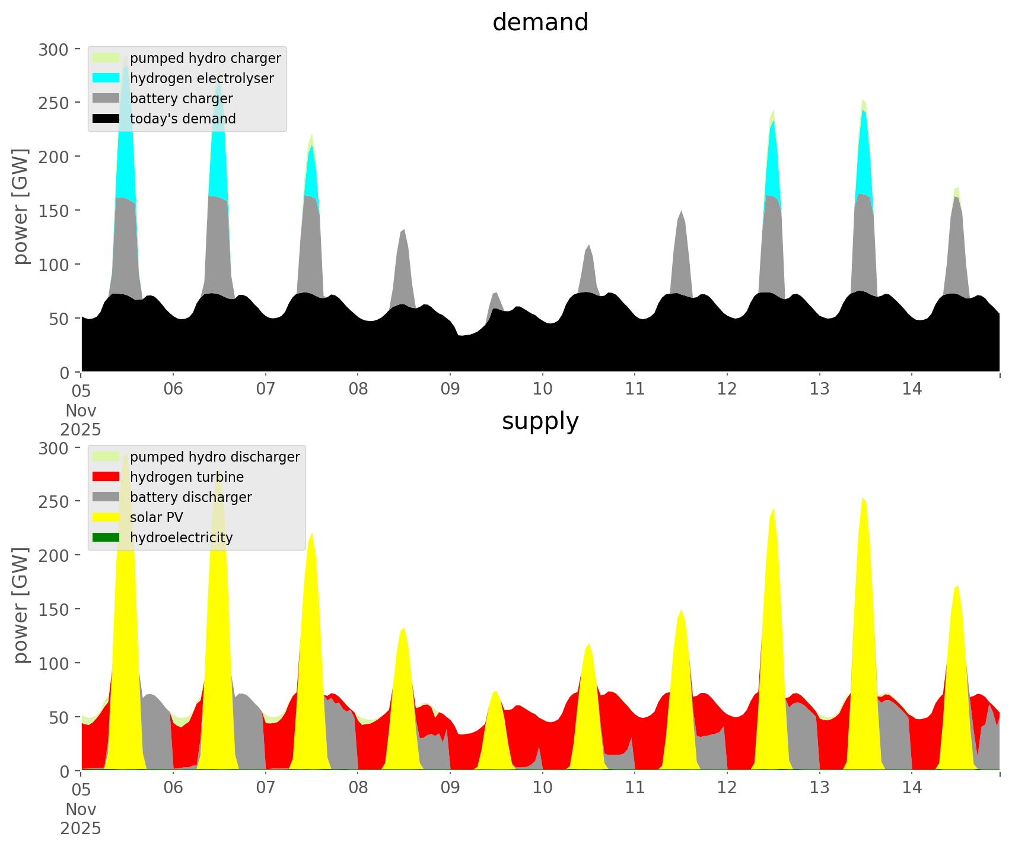Select the black today's demand legend swatch

(x=107, y=119)
